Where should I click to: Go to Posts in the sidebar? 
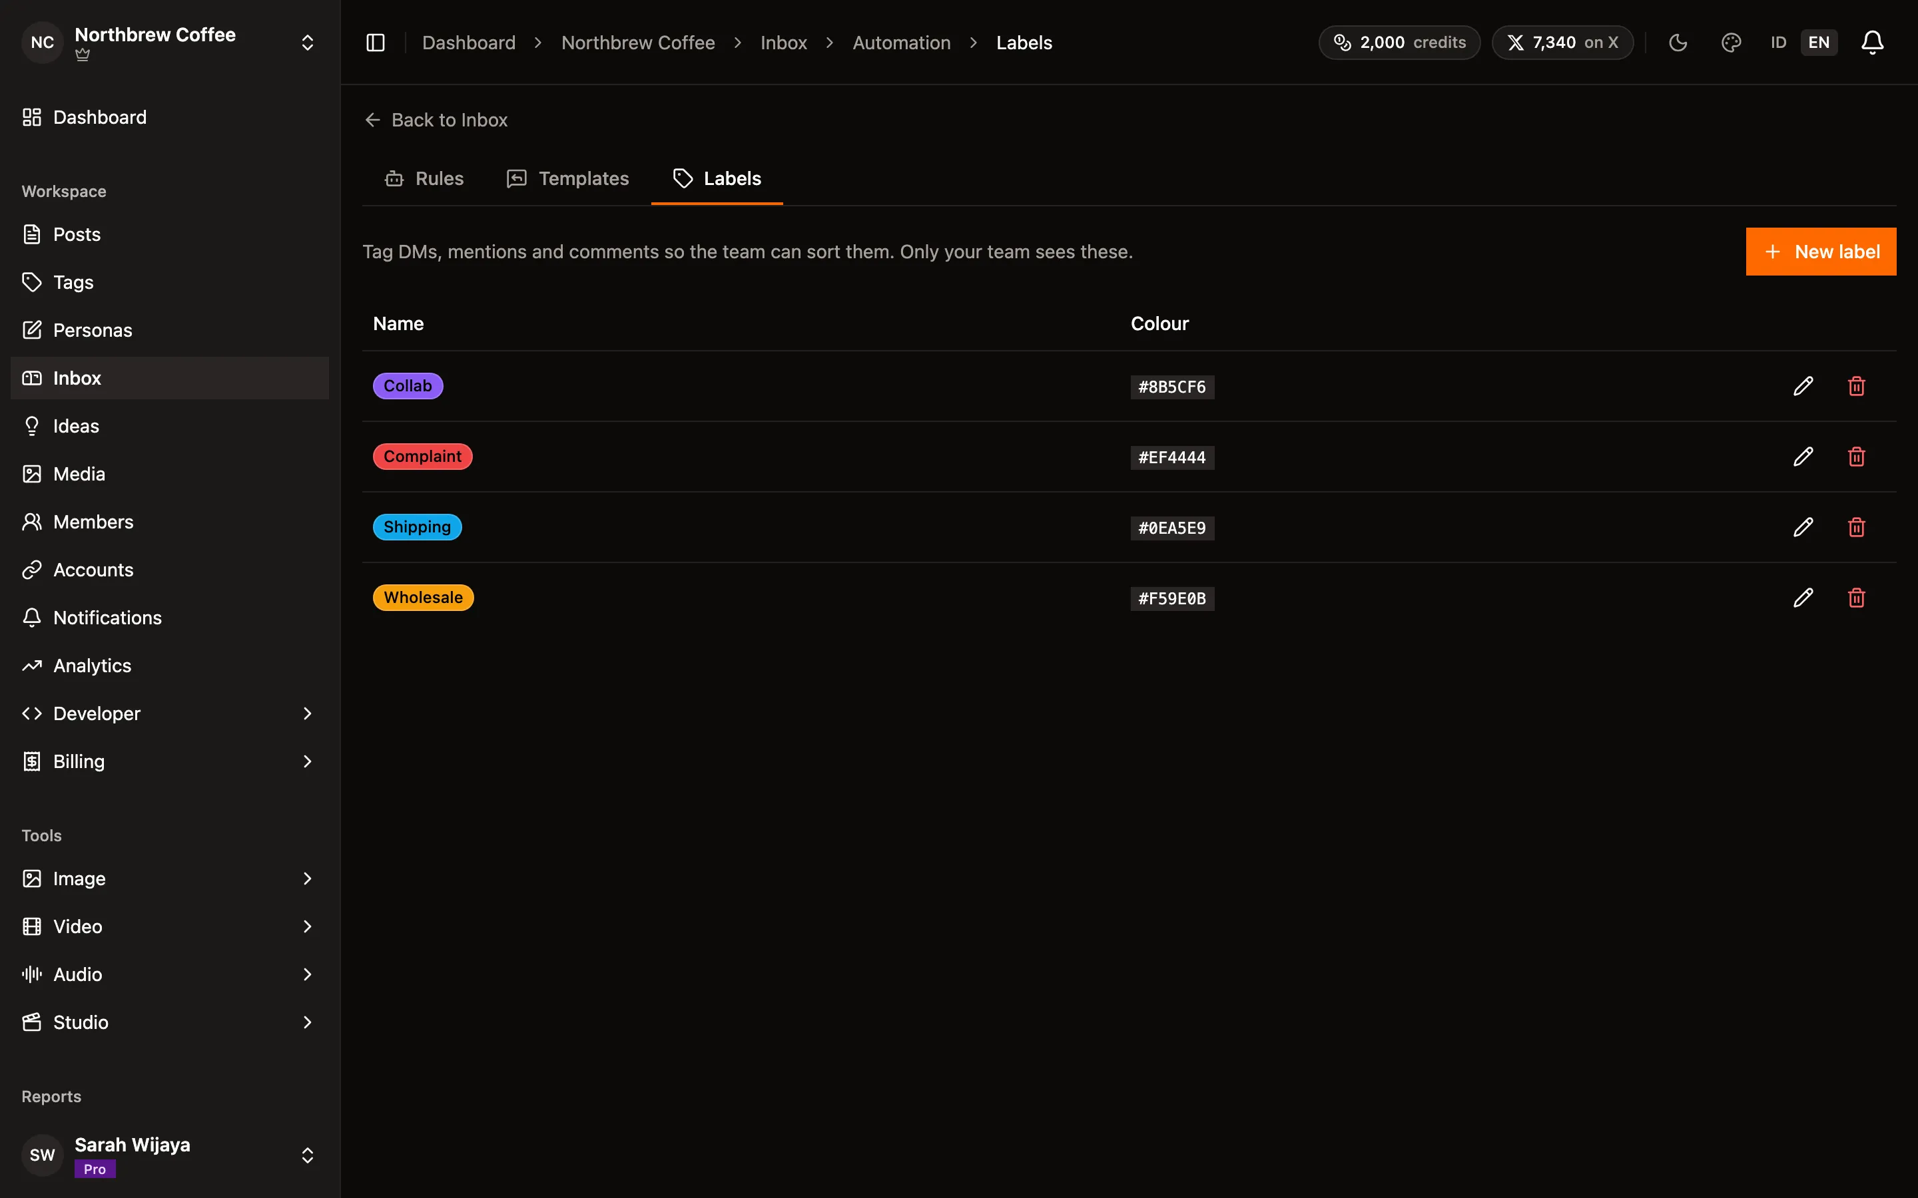coord(170,234)
